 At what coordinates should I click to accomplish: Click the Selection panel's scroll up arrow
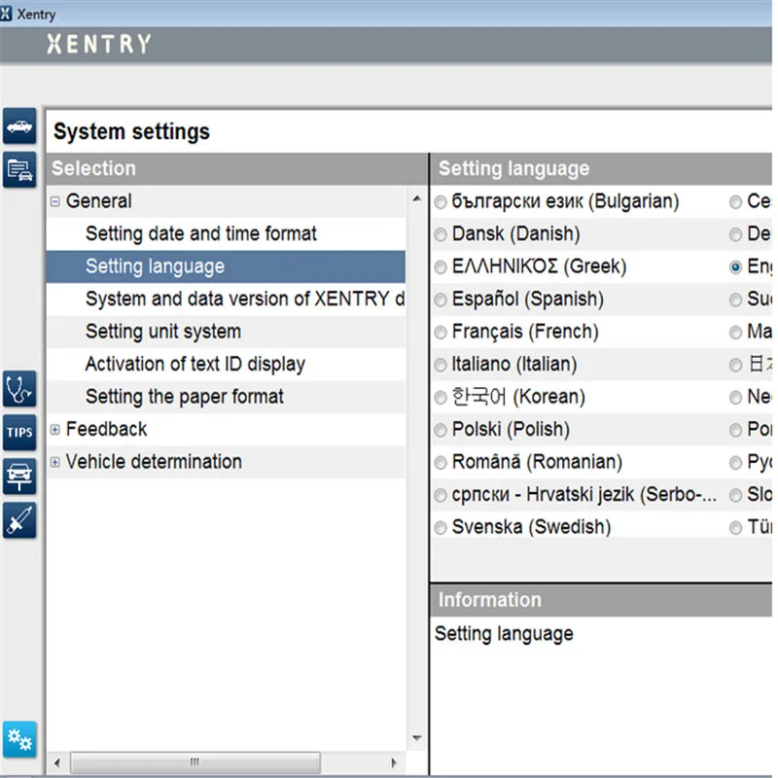[417, 199]
